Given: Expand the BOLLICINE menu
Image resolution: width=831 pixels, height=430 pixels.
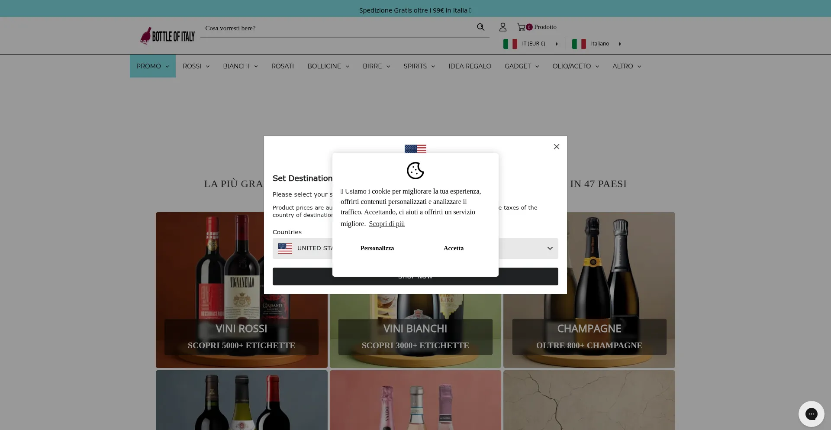Looking at the screenshot, I should click(x=329, y=66).
